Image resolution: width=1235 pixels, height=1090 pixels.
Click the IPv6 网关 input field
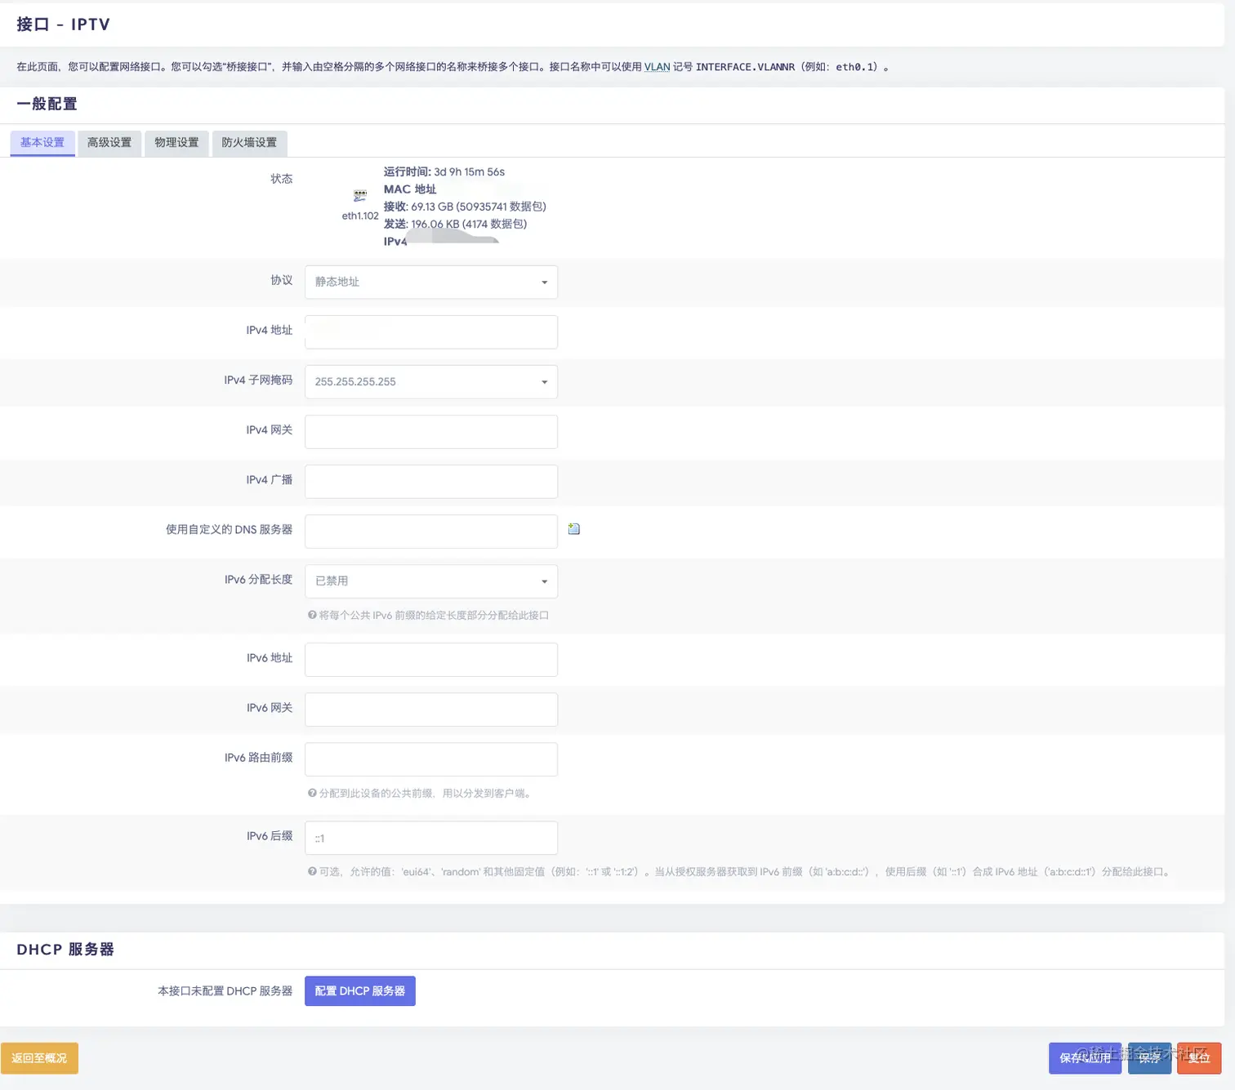click(x=431, y=710)
